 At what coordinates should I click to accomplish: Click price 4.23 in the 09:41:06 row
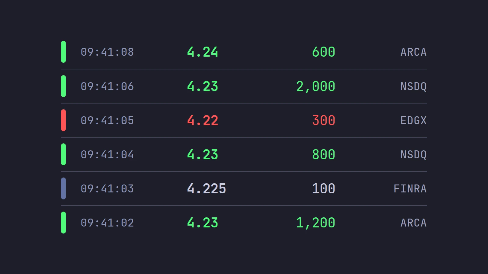coord(203,86)
